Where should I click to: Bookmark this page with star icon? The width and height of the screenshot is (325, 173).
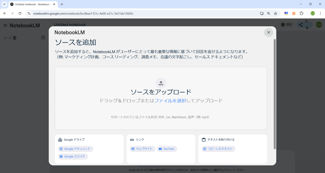275,13
